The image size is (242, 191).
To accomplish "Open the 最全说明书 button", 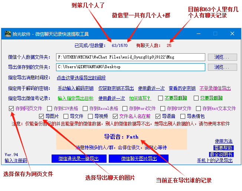I will pyautogui.click(x=221, y=154).
